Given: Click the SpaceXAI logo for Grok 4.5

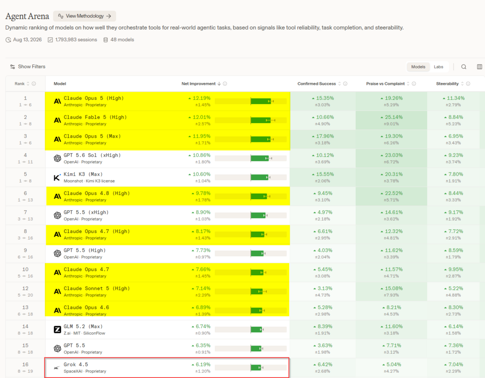Looking at the screenshot, I should coord(57,367).
